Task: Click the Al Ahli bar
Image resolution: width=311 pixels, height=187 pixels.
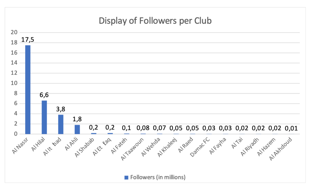Action: point(77,129)
